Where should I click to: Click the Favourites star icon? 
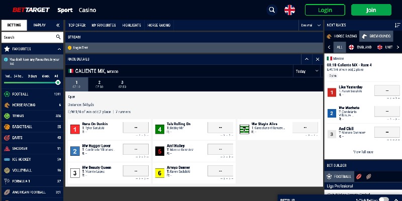7,49
